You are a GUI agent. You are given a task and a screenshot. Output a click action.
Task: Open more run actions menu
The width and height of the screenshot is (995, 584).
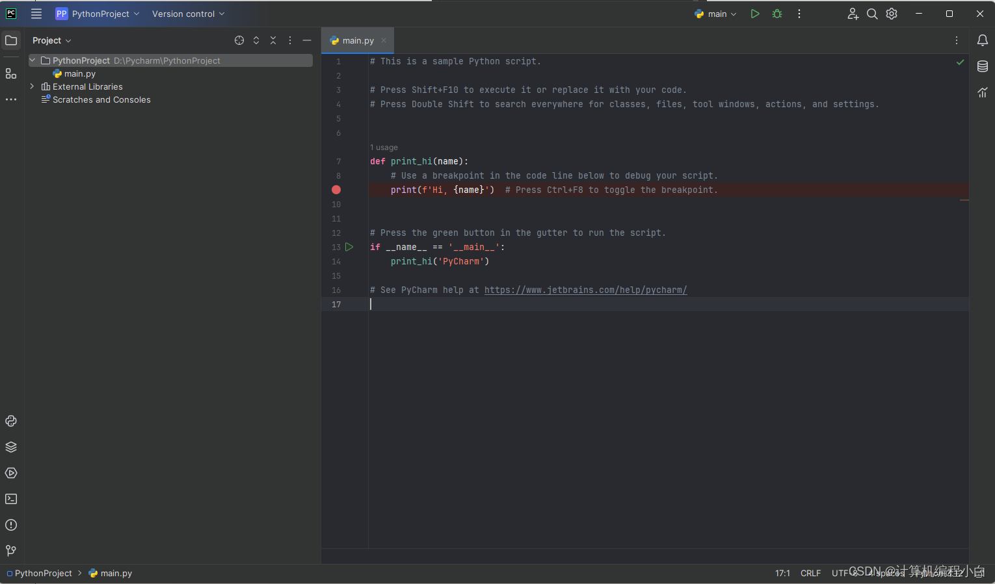[x=799, y=14]
